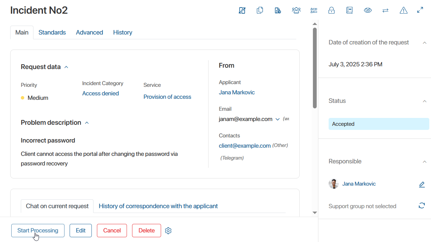
Task: Open applicant Jana Markovic link
Action: coord(237,92)
